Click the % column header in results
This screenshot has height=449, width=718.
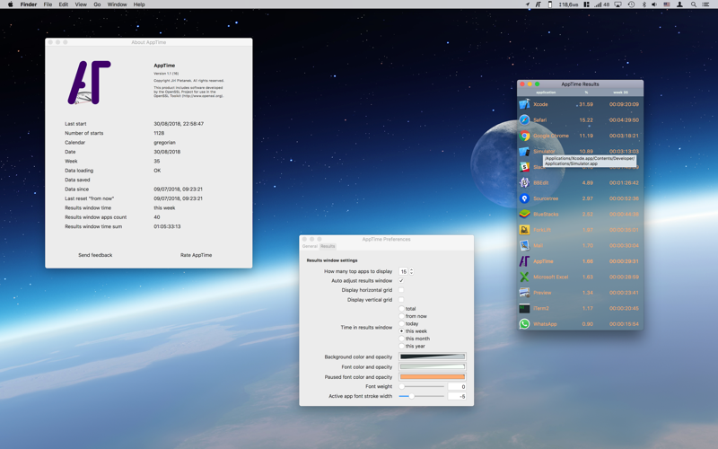586,92
